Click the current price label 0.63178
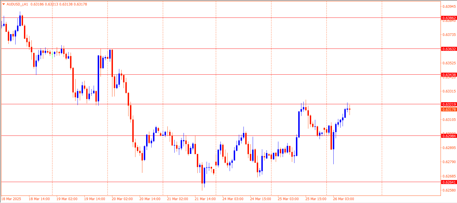Image resolution: width=457 pixels, height=203 pixels. tap(449, 110)
